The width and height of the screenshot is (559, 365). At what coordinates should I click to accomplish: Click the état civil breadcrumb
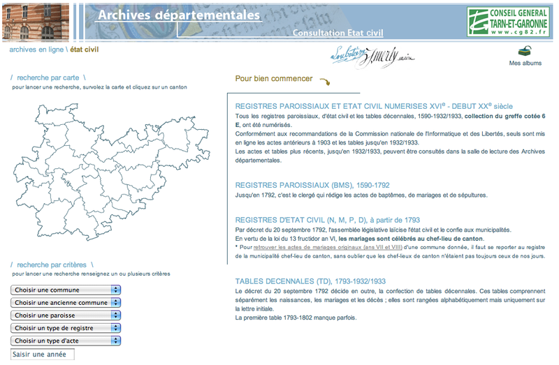[x=84, y=50]
